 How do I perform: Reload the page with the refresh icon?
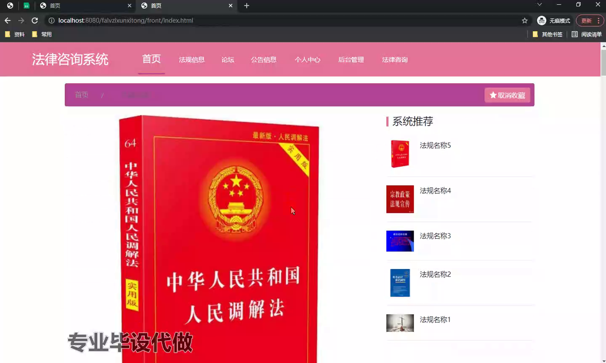point(35,20)
